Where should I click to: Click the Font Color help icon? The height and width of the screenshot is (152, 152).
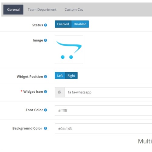(46, 110)
